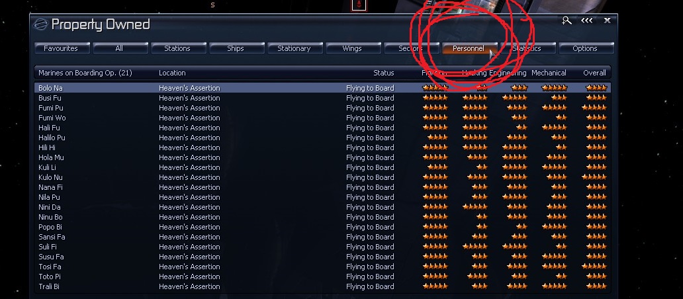The image size is (683, 299).
Task: Open the Options tab
Action: 585,48
